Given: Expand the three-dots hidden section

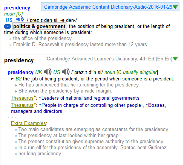Looking at the screenshot, I should (x=12, y=117).
